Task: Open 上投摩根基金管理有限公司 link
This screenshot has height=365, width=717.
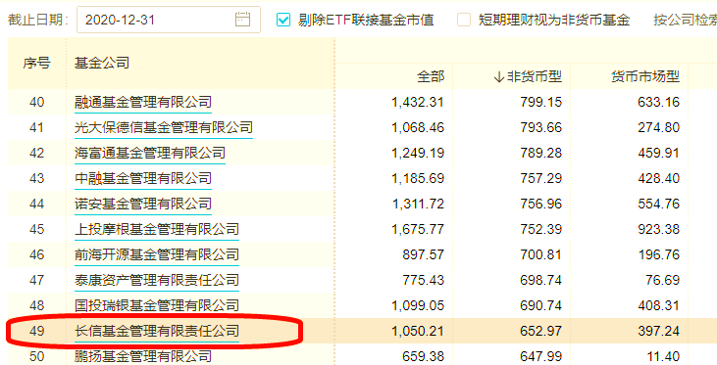Action: coord(157,229)
